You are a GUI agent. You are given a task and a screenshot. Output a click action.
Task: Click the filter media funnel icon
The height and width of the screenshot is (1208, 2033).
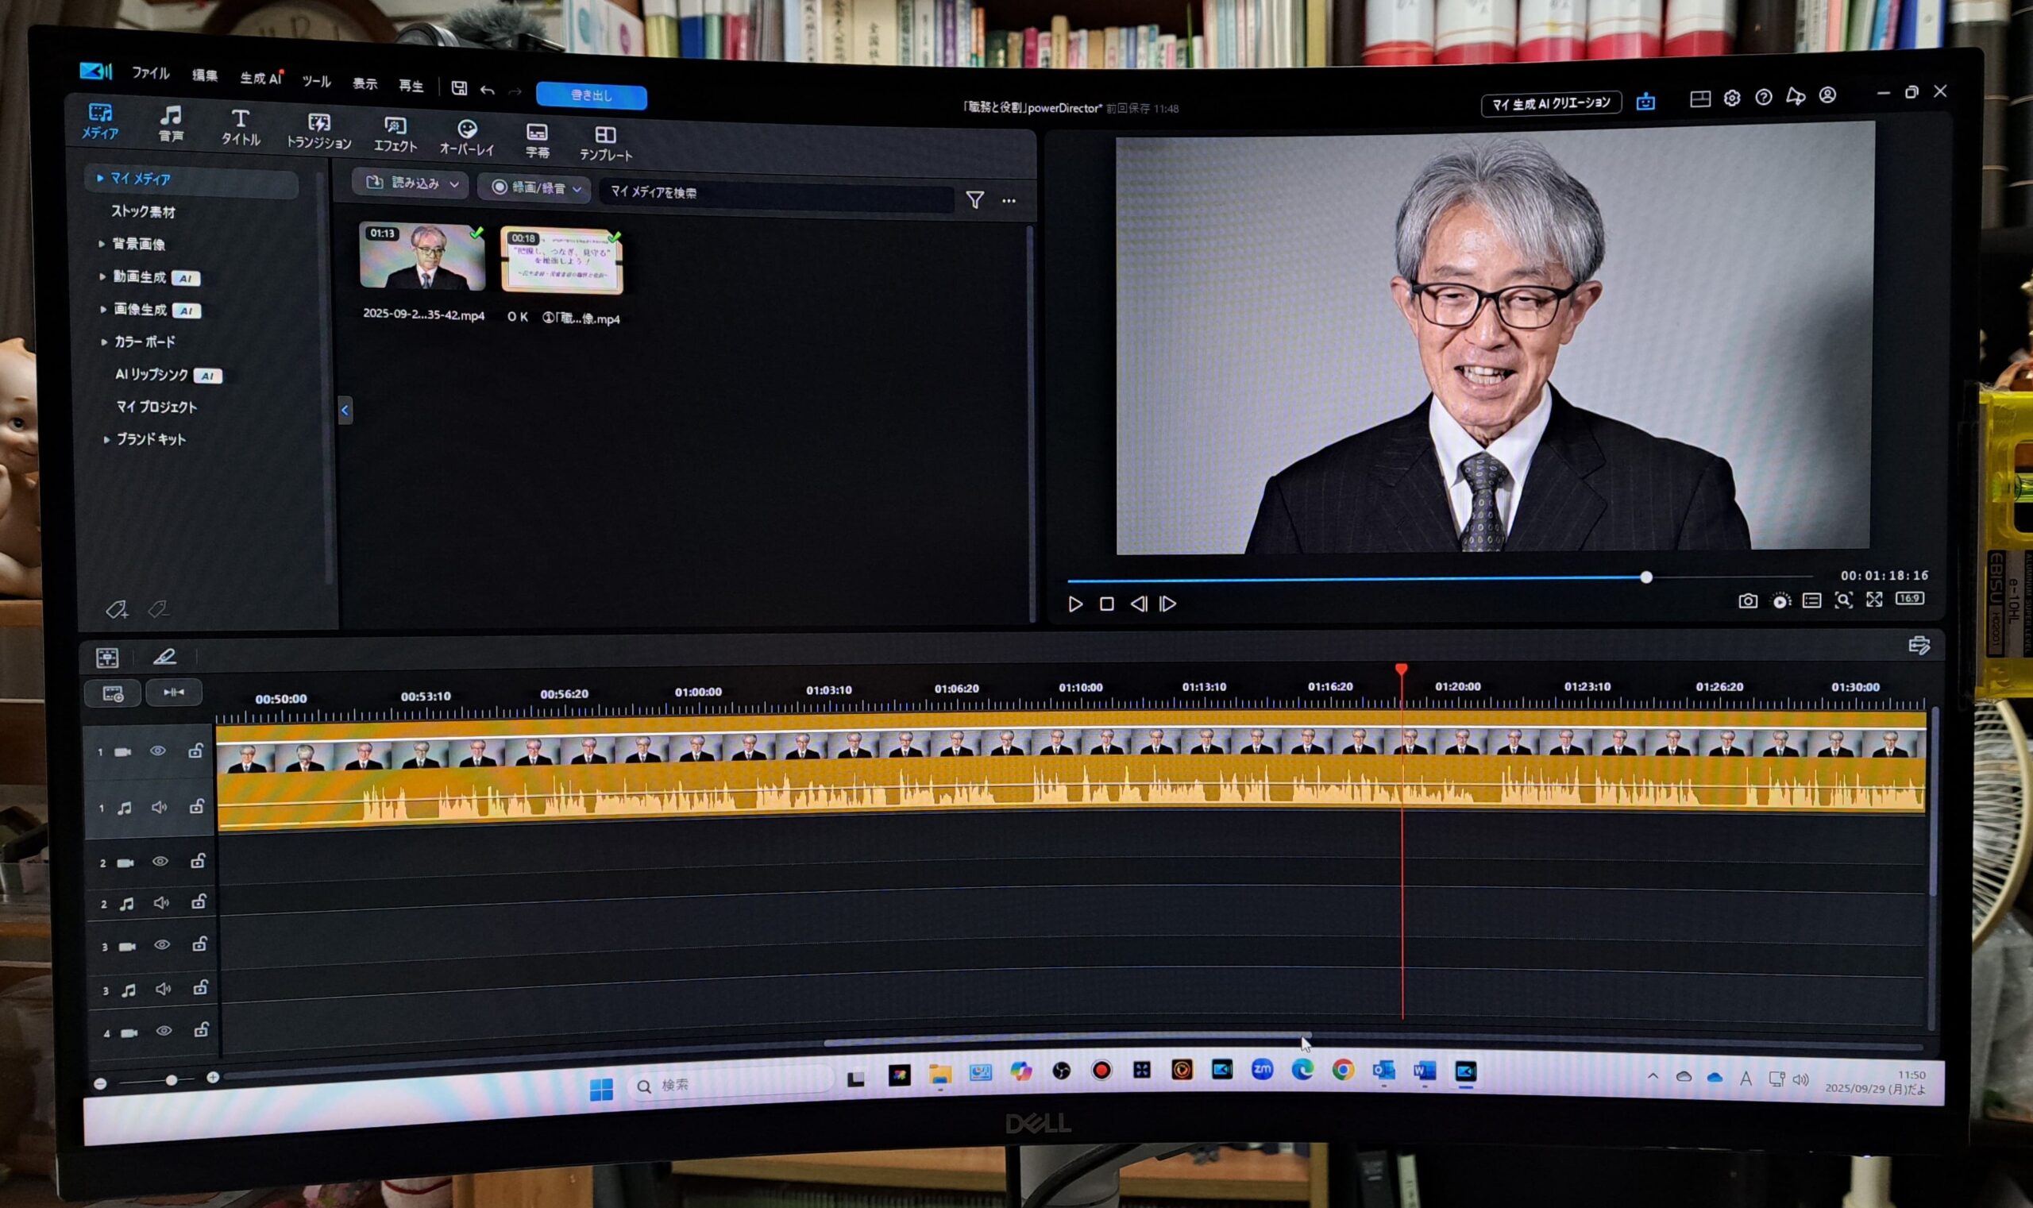tap(974, 199)
